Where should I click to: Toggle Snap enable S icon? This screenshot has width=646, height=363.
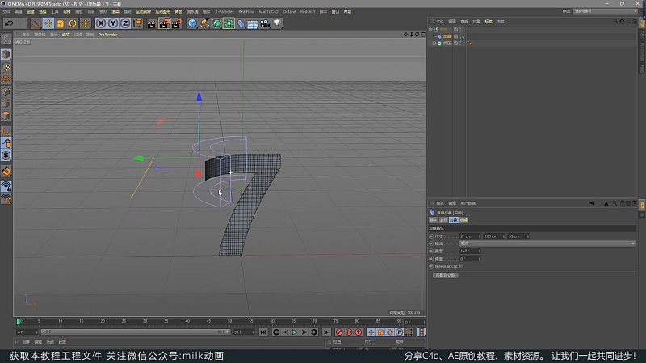(6, 155)
